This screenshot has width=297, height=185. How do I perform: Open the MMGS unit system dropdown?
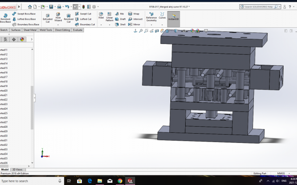(x=289, y=173)
